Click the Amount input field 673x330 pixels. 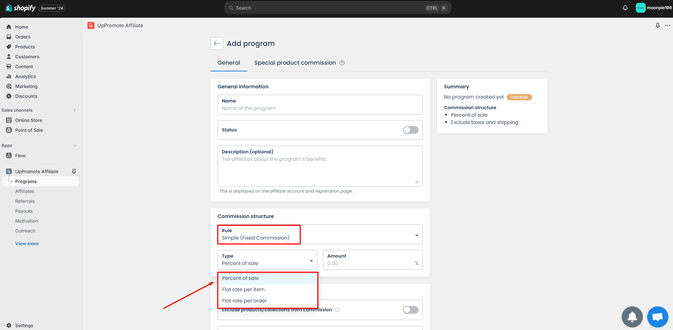tap(373, 260)
